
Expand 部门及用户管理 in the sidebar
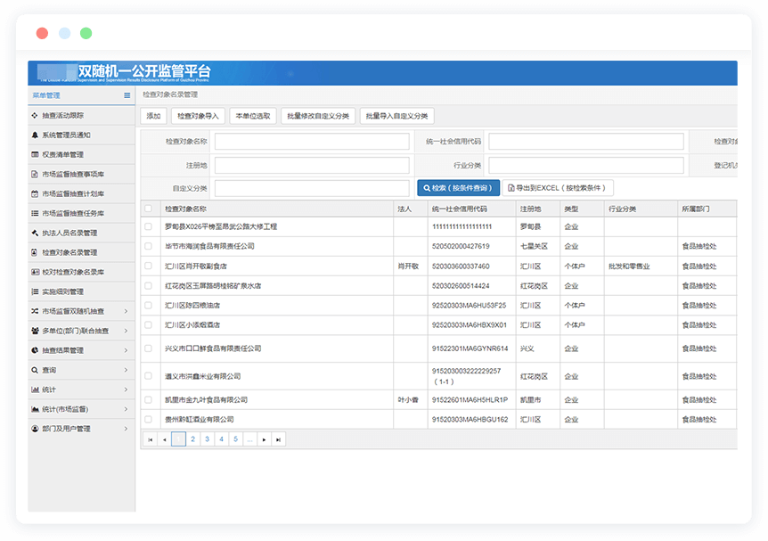coord(125,429)
